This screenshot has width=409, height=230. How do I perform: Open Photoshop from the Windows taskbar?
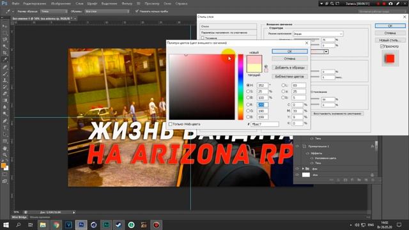point(81,224)
